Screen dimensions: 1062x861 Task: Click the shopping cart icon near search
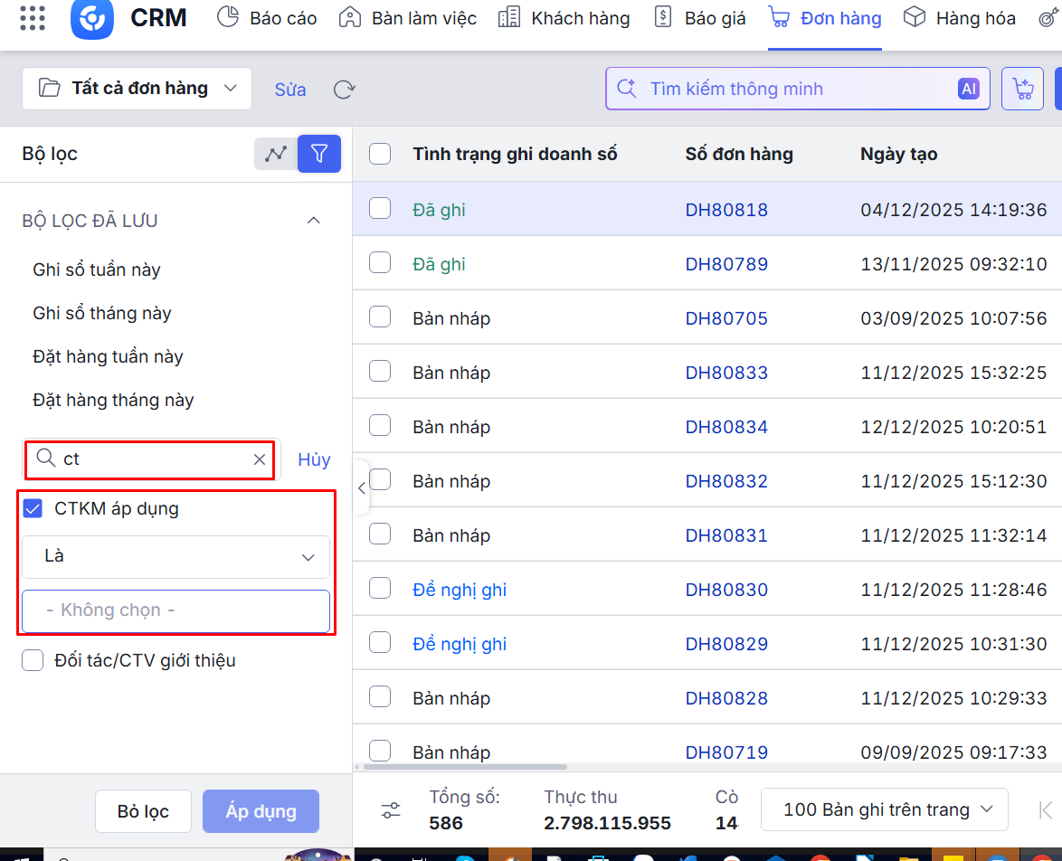pos(1023,89)
